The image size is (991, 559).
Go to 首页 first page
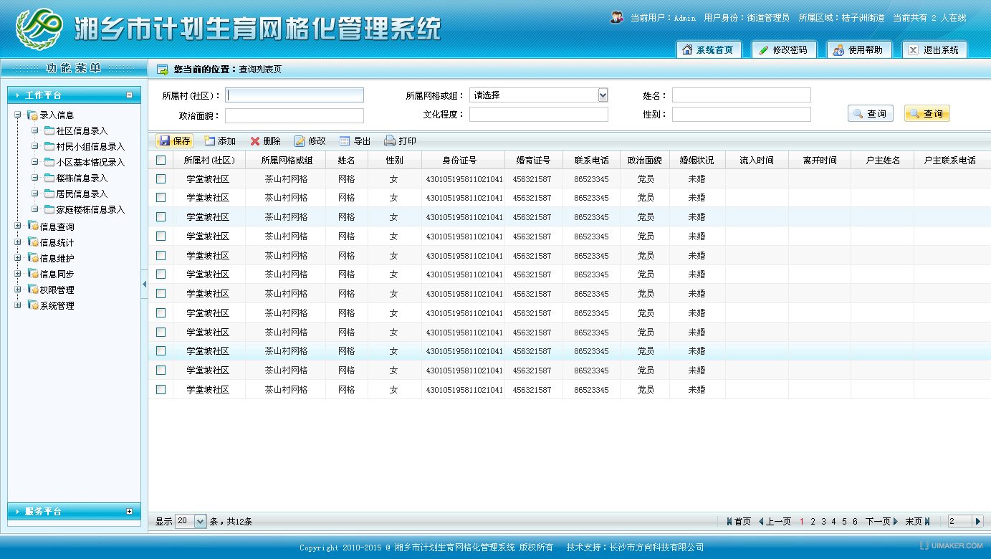coord(739,522)
